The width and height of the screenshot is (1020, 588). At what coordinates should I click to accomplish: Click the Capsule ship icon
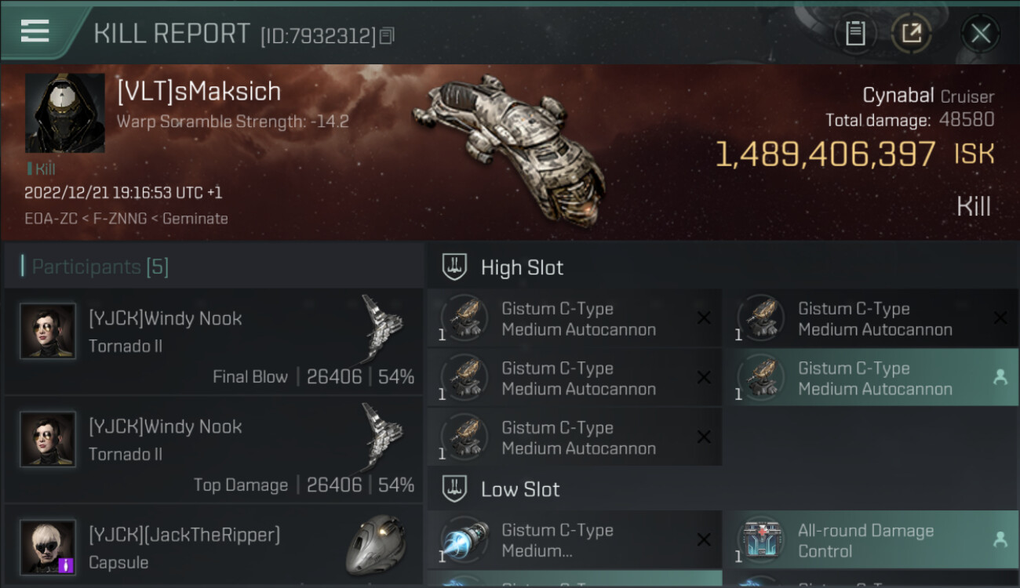coord(377,545)
